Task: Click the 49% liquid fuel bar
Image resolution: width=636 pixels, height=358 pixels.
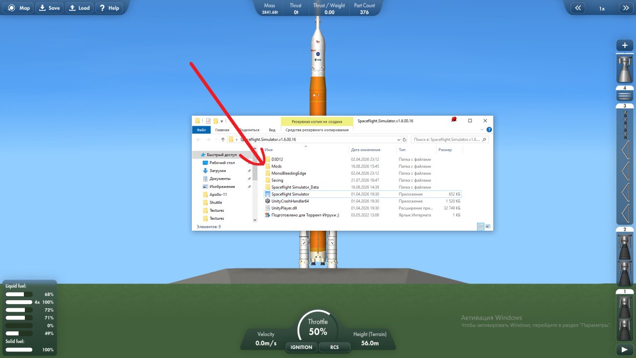Action: point(18,333)
